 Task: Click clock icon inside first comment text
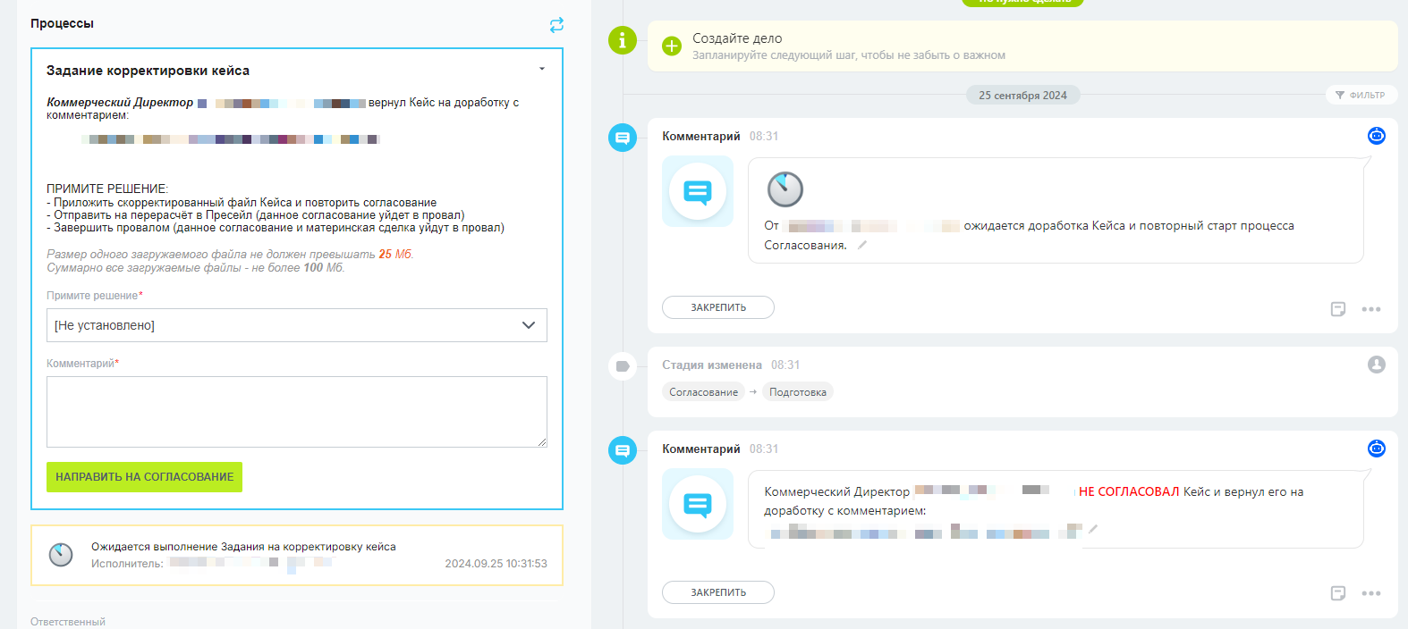pos(785,189)
